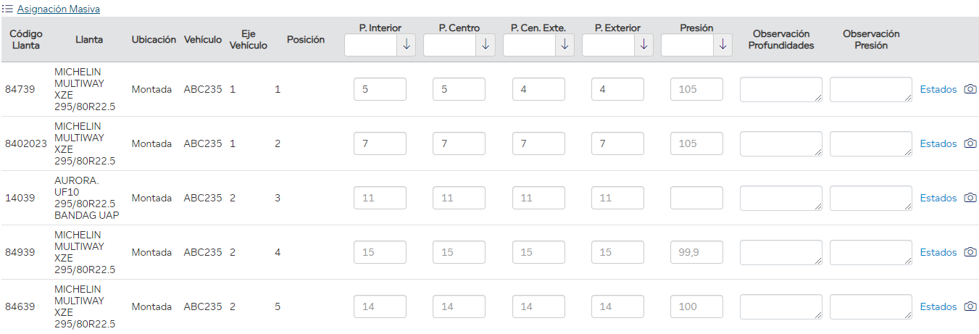Open camera for tire 14039
Image resolution: width=979 pixels, height=334 pixels.
pos(970,198)
